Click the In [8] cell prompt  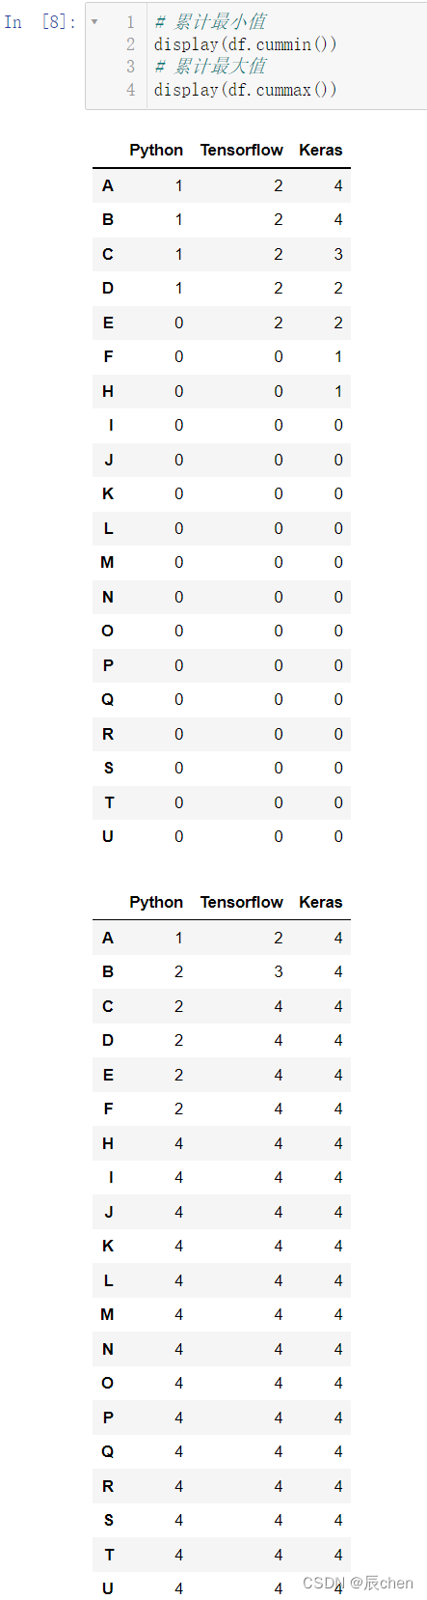point(40,21)
